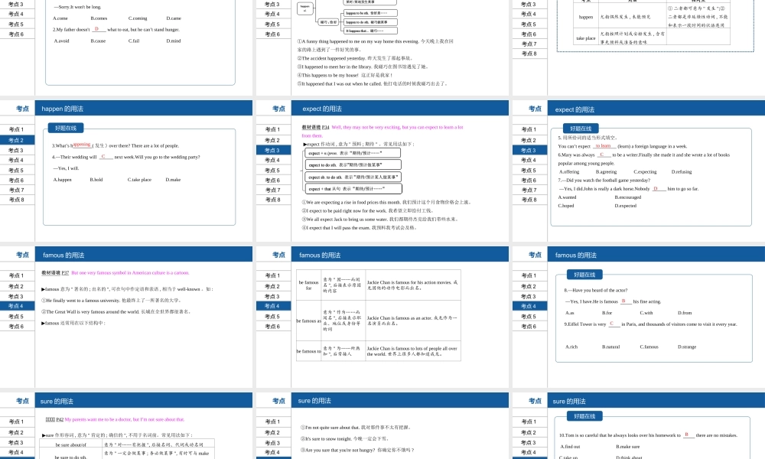Click 考点 8 in happen 的用法 slide sidebar

17,200
